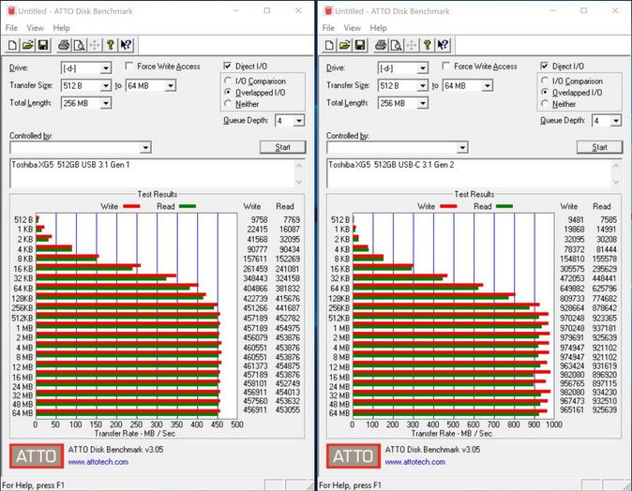
Task: Select Overlapped I/O radio in right window
Action: pyautogui.click(x=545, y=92)
